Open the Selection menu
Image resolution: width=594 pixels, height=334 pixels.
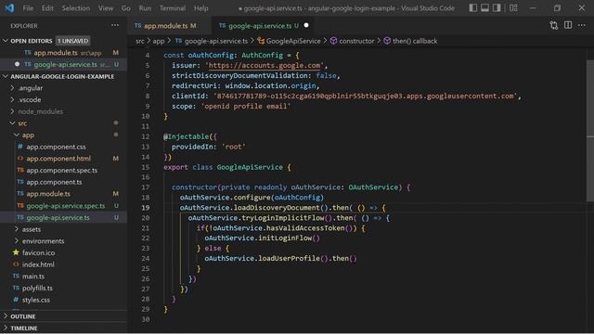click(x=76, y=8)
